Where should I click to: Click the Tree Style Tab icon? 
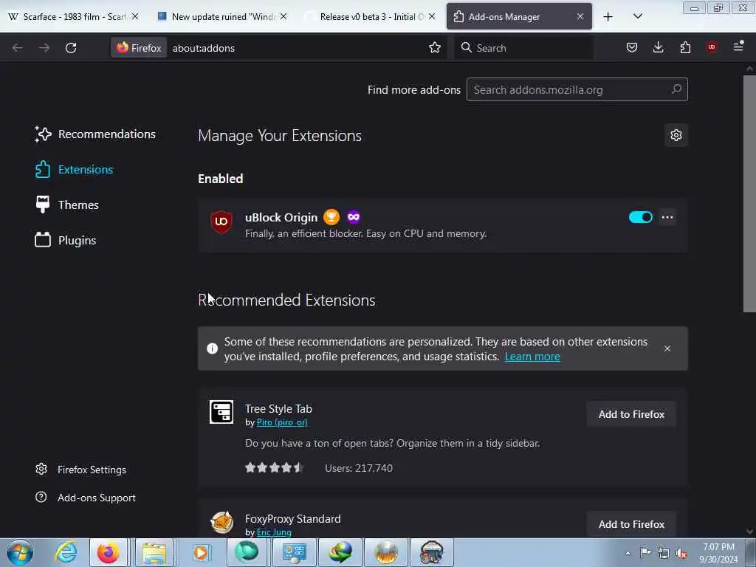tap(221, 412)
